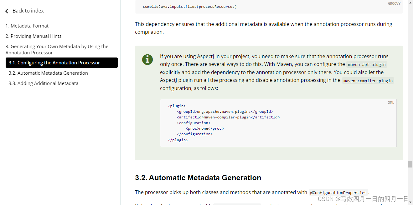This screenshot has height=205, width=413.
Task: Click the green info icon in the note
Action: pyautogui.click(x=147, y=59)
